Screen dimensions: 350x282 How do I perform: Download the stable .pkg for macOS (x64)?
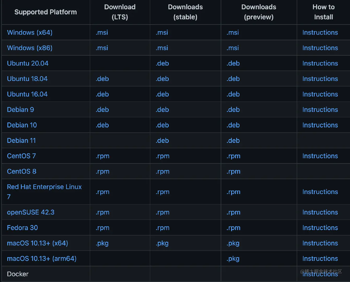[x=162, y=243]
